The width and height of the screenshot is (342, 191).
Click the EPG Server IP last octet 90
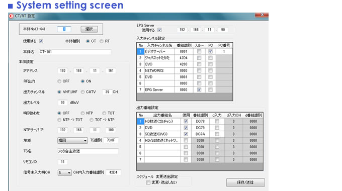tap(223, 30)
